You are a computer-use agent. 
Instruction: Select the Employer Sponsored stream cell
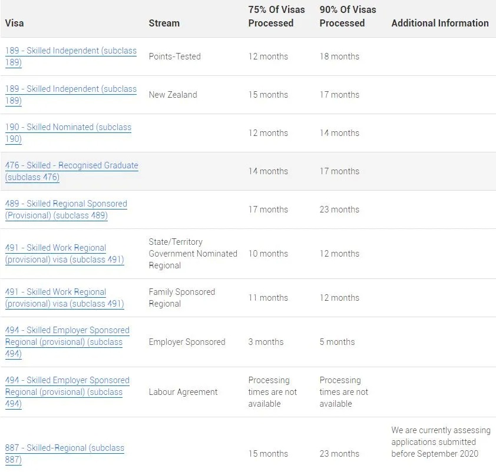187,341
